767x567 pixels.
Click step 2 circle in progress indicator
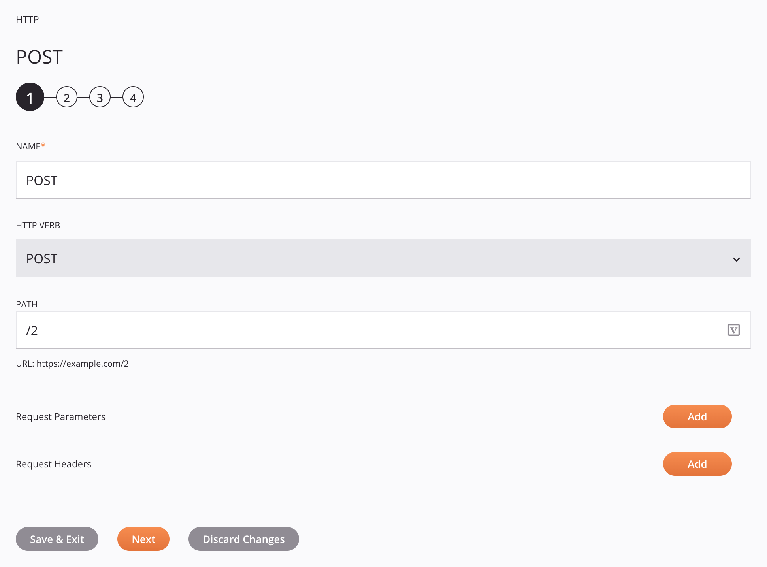pyautogui.click(x=67, y=97)
